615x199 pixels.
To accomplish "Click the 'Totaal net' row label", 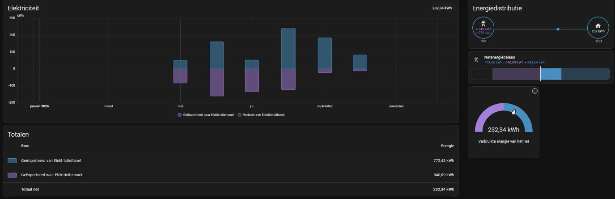I will click(x=30, y=189).
